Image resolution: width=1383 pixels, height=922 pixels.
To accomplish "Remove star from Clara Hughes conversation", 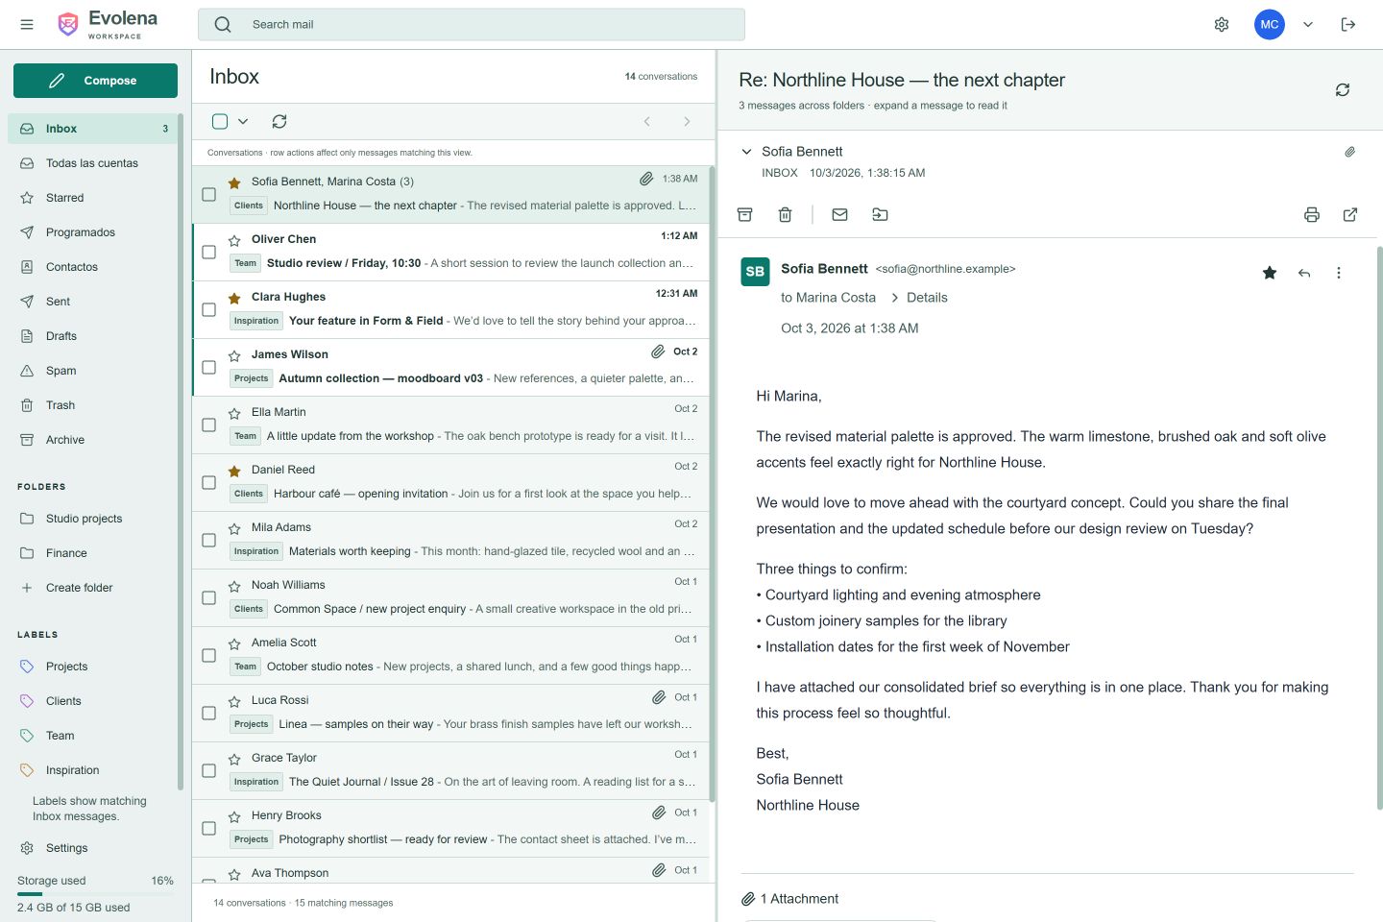I will click(234, 299).
